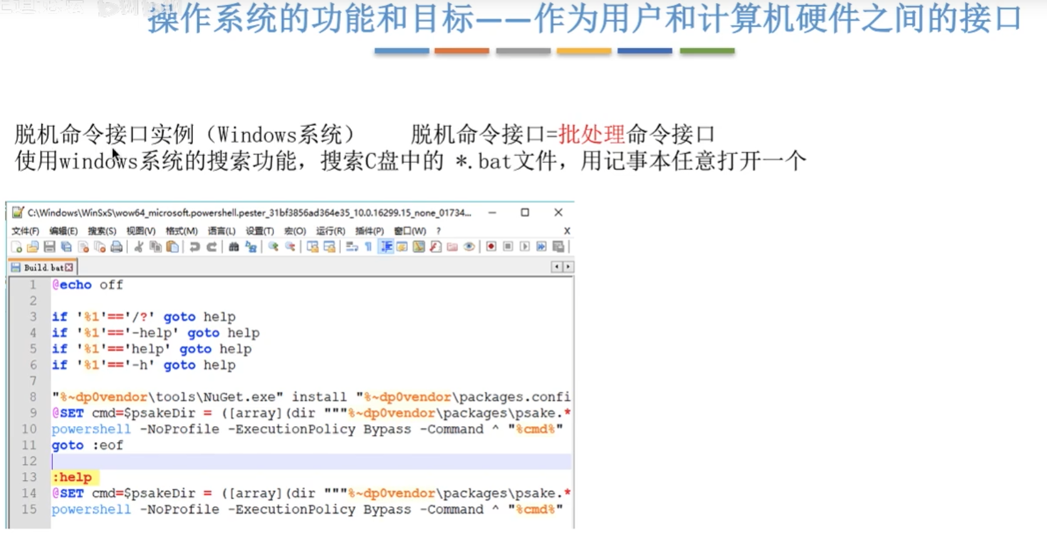
Task: Open the 语言(L) menu
Action: coord(221,231)
